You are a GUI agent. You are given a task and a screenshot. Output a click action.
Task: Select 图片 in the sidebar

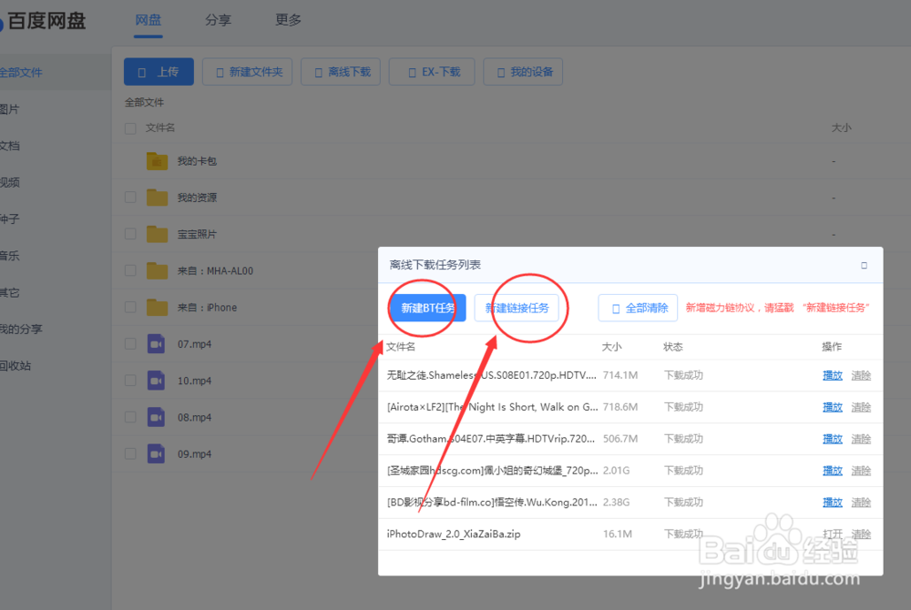tap(10, 109)
